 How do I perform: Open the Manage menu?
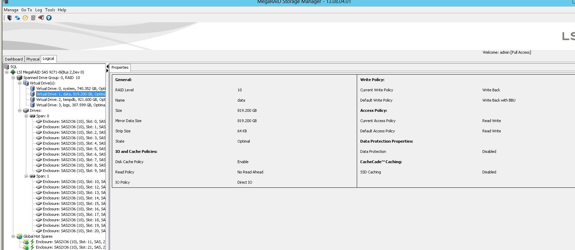11,10
